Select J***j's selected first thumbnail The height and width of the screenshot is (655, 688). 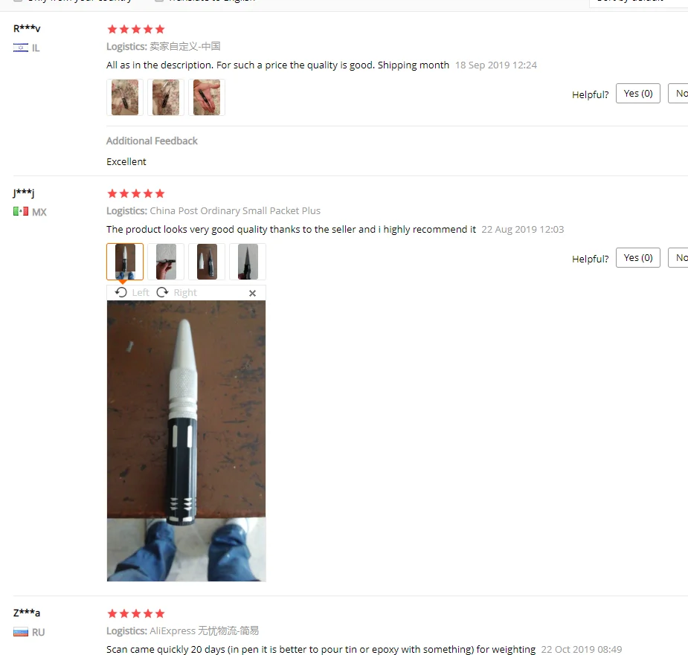pos(125,262)
